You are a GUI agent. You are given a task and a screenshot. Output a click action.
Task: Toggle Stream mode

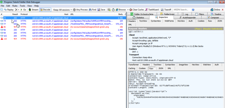[33, 10]
